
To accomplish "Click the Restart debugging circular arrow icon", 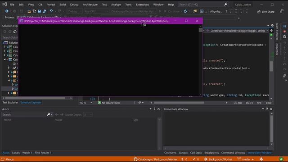I will tap(185, 11).
